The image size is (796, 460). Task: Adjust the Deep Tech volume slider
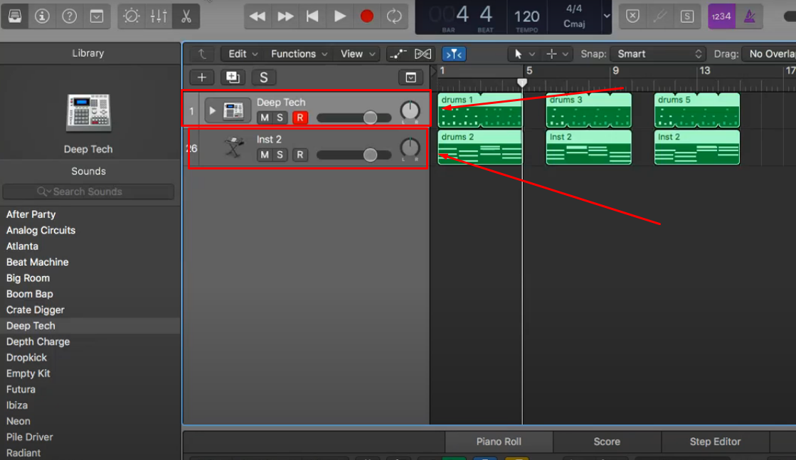[x=370, y=118]
